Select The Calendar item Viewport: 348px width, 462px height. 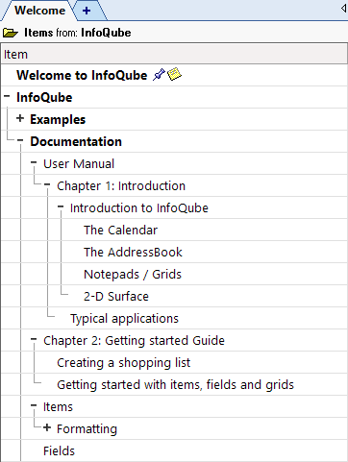pyautogui.click(x=120, y=230)
